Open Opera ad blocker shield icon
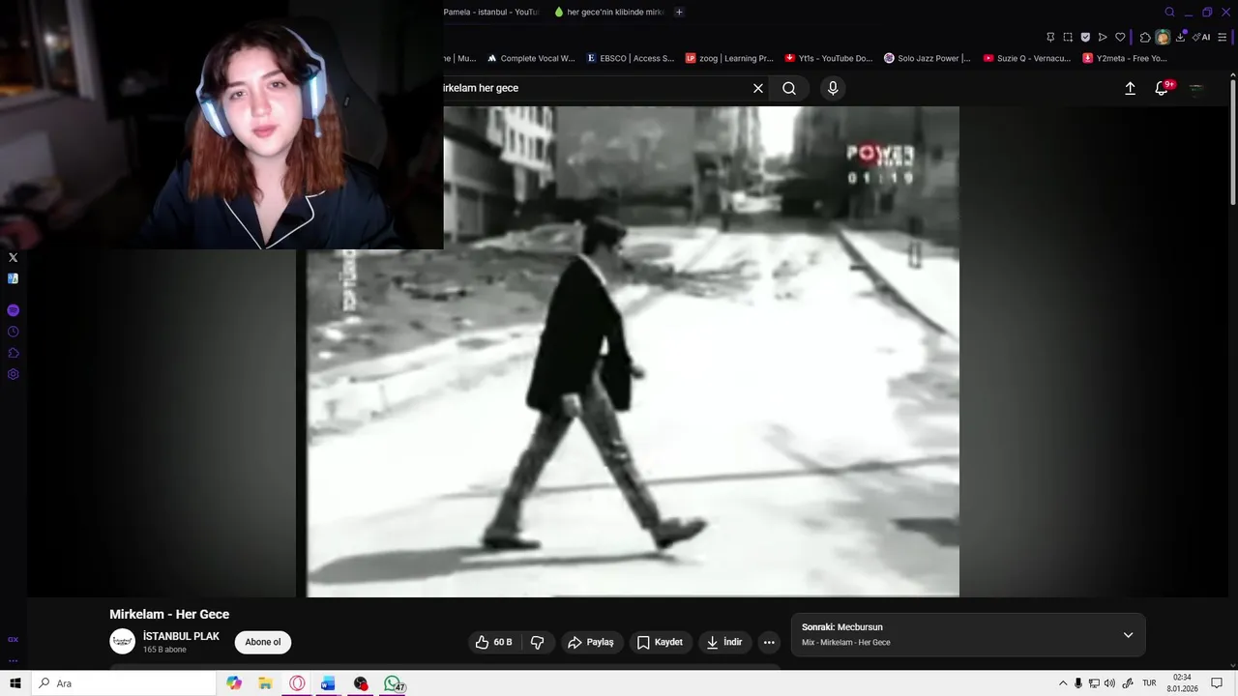The image size is (1238, 696). [x=1085, y=37]
